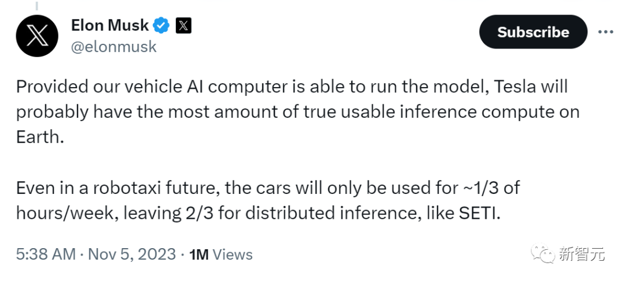Open the Elon Musk display name link
This screenshot has width=625, height=281.
[x=109, y=26]
